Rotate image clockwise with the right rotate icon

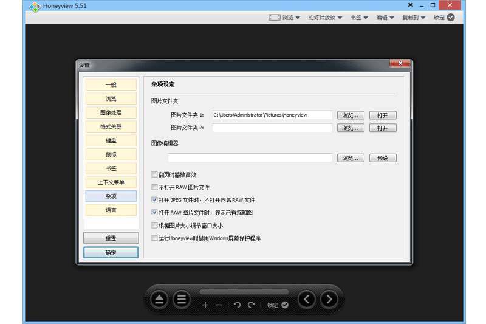pos(251,305)
